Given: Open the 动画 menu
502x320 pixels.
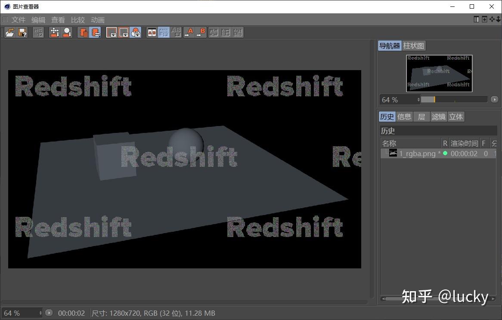Looking at the screenshot, I should [x=98, y=20].
